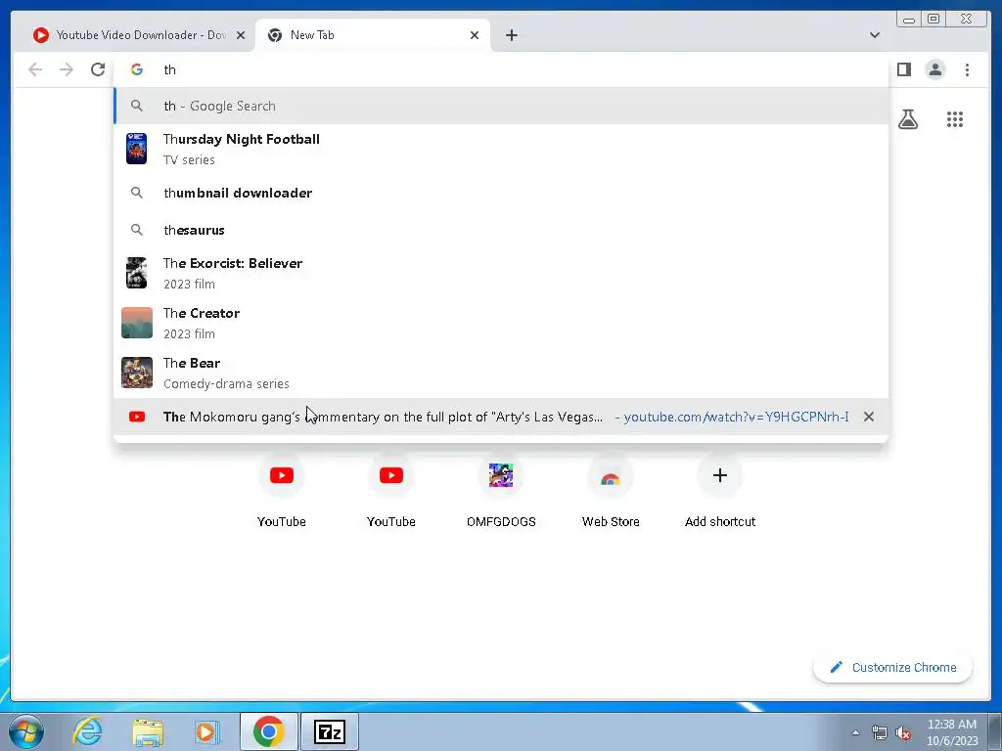1002x751 pixels.
Task: Open the Mokomoru gang YouTube history suggestion
Action: pos(500,417)
